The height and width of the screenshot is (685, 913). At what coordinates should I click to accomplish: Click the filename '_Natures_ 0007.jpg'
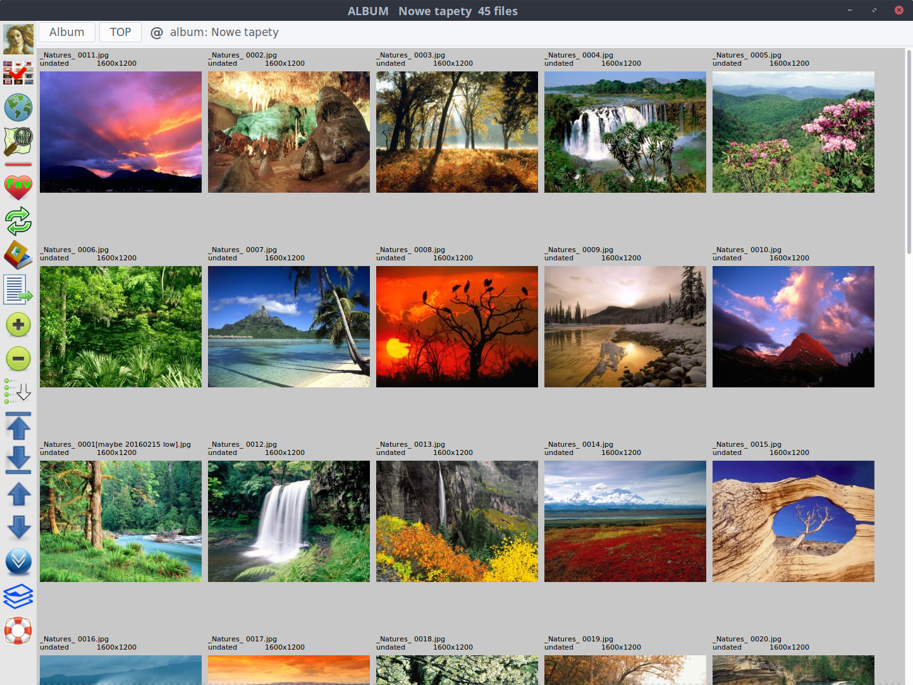243,250
